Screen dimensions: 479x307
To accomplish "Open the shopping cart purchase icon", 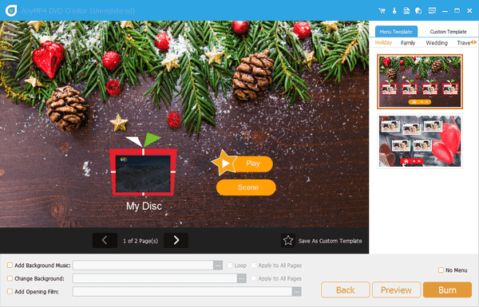I will (x=382, y=10).
